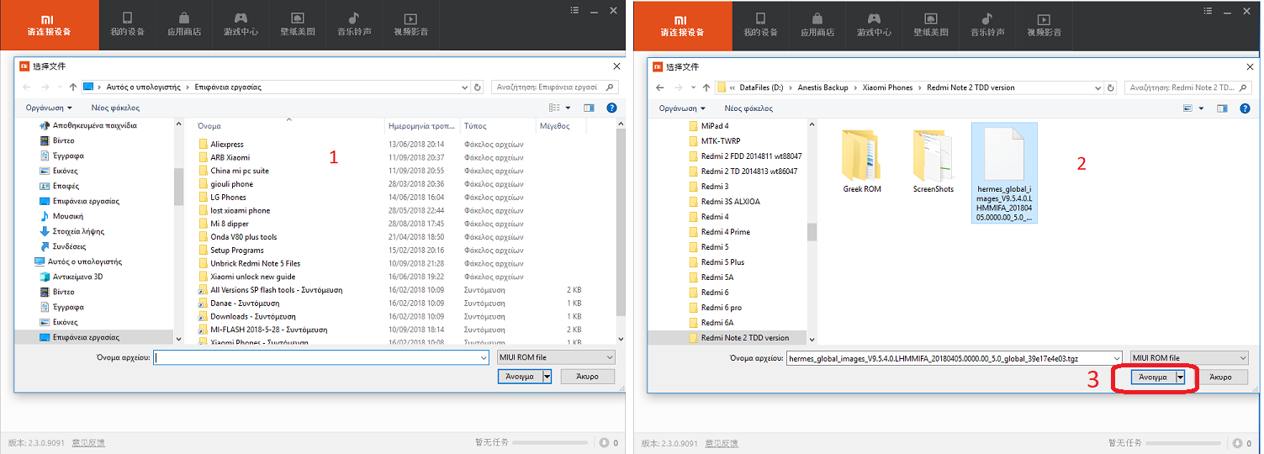Click the Unbrick Redmi Note 5 Files folder
1264x454 pixels.
click(255, 263)
